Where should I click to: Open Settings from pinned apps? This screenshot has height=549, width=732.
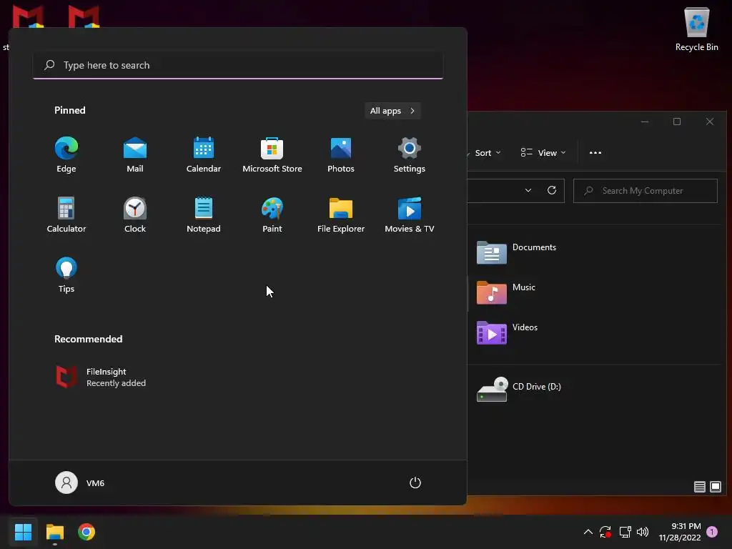(410, 155)
